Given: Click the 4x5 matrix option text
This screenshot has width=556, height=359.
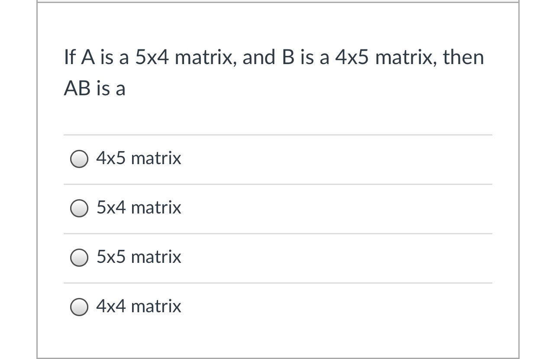Looking at the screenshot, I should pos(138,158).
